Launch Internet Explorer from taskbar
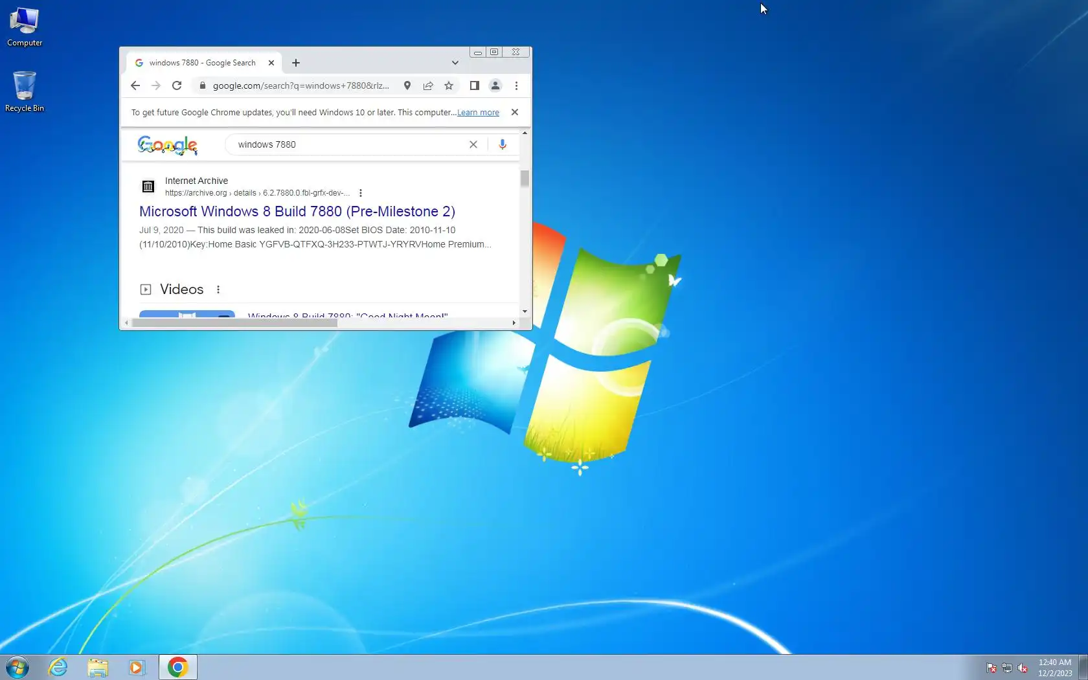The image size is (1088, 680). coord(58,667)
